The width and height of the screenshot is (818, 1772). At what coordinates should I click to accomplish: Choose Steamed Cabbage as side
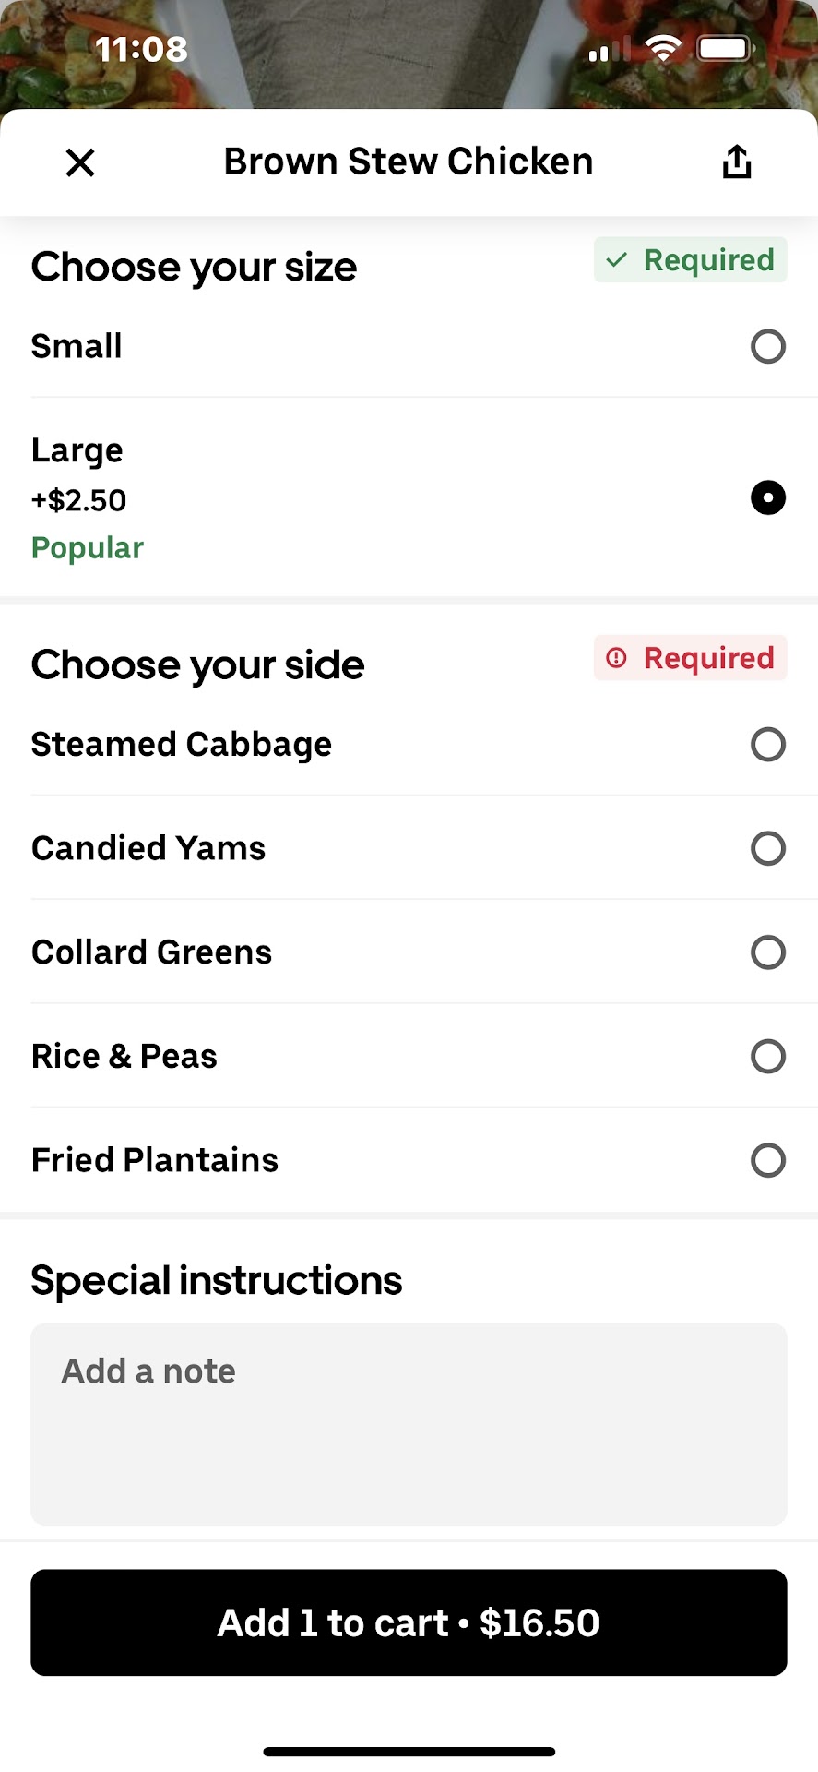tap(767, 745)
